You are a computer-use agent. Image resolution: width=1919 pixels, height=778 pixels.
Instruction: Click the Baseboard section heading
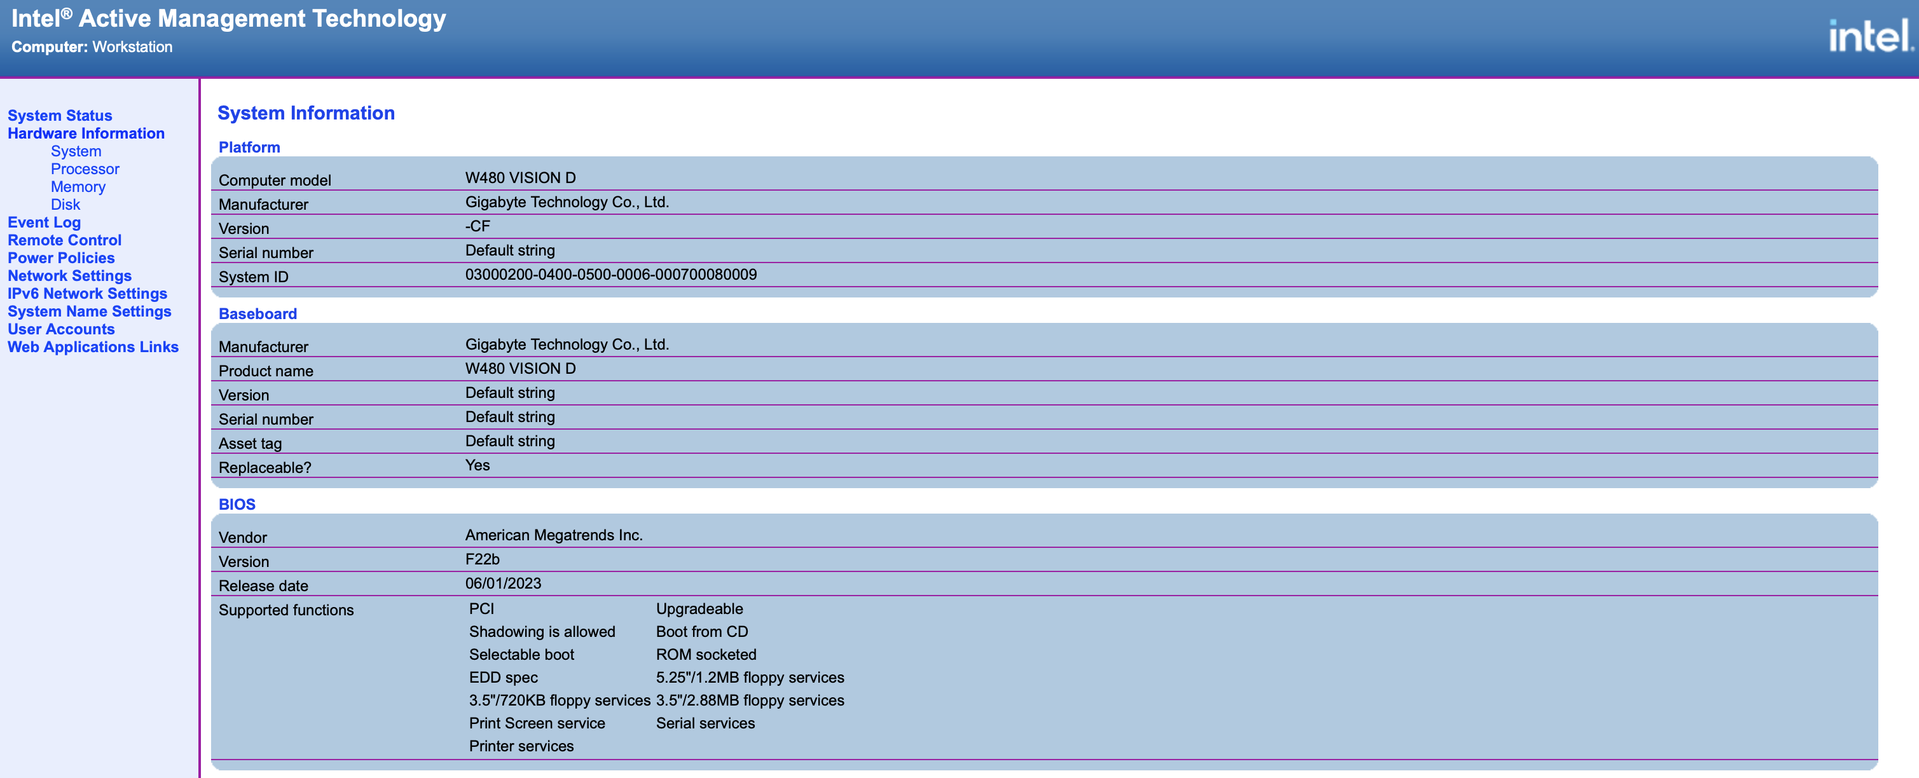click(x=257, y=313)
